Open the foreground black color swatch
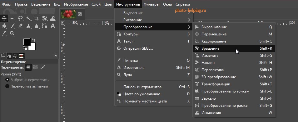This screenshot has height=122, width=298. click(x=27, y=42)
